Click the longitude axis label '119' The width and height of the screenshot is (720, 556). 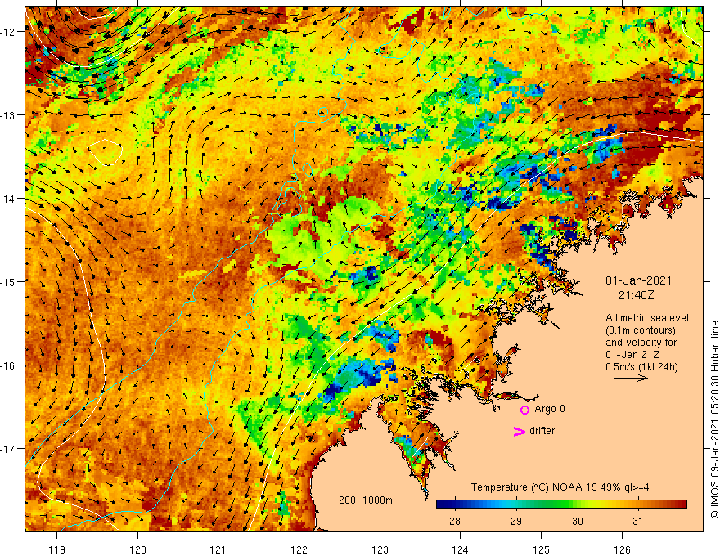(x=57, y=549)
